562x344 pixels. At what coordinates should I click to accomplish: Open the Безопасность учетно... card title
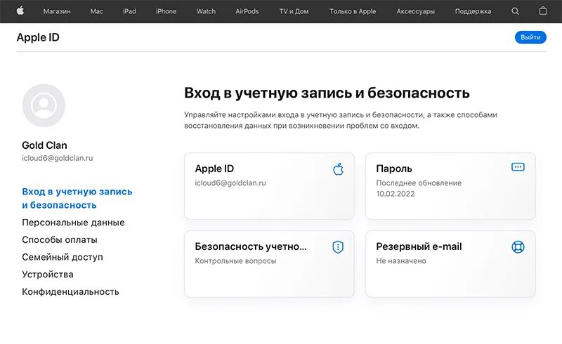point(251,246)
